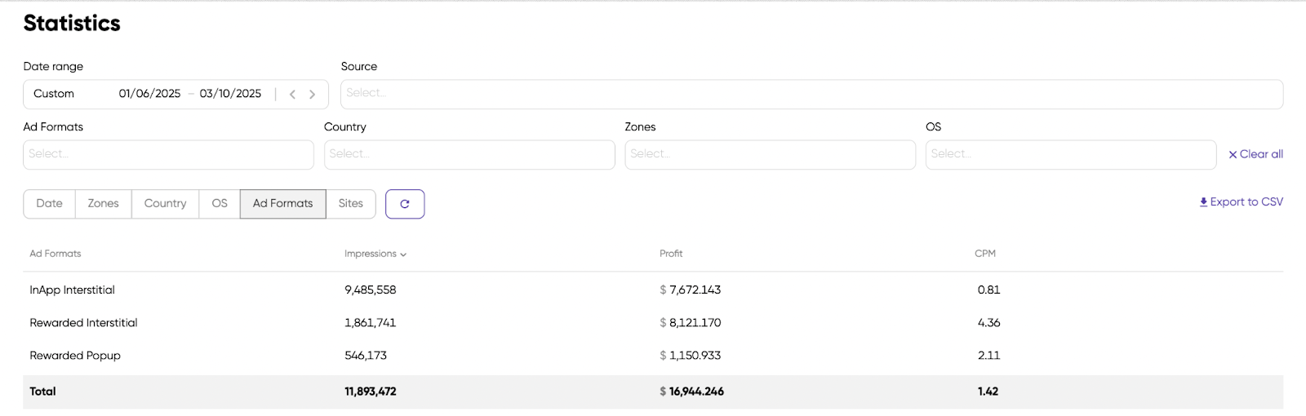1306x416 pixels.
Task: Switch to the Date tab
Action: point(49,204)
